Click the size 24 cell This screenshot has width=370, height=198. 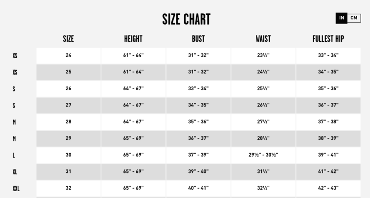[x=68, y=55]
